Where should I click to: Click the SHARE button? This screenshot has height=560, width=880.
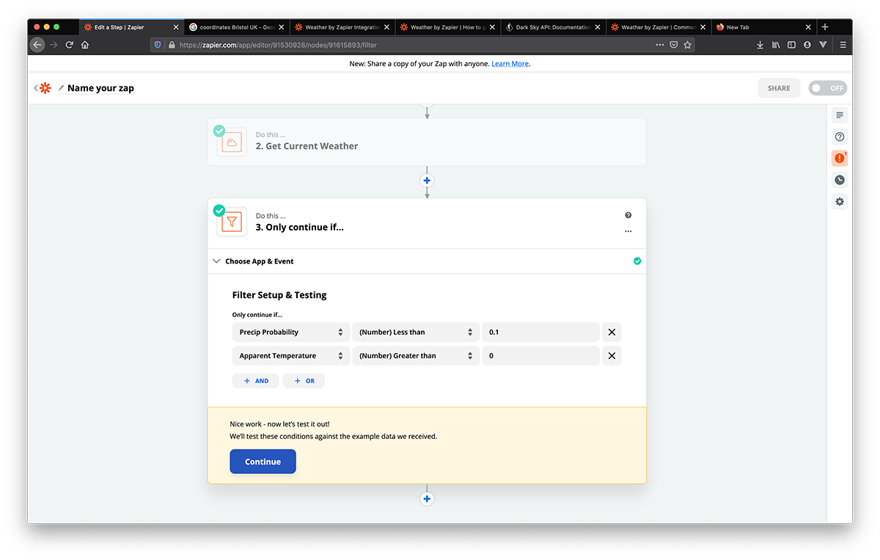779,88
